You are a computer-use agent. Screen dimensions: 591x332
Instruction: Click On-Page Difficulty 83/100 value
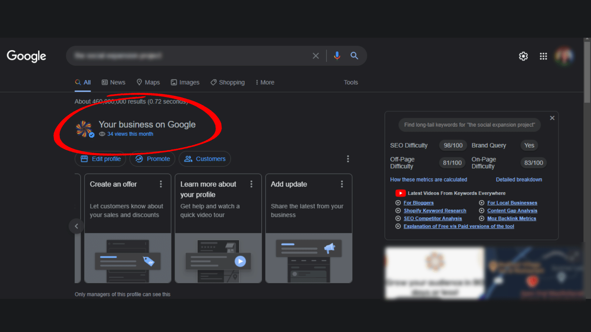tap(534, 163)
